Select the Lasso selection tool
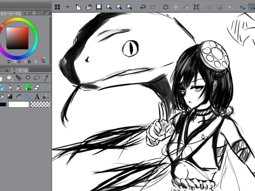This screenshot has width=255, height=191. coord(37,78)
